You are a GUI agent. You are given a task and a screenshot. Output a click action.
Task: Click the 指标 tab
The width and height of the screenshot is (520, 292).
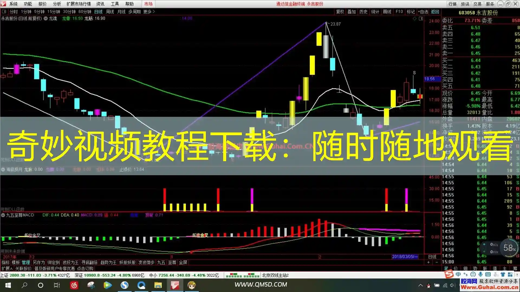(5, 262)
